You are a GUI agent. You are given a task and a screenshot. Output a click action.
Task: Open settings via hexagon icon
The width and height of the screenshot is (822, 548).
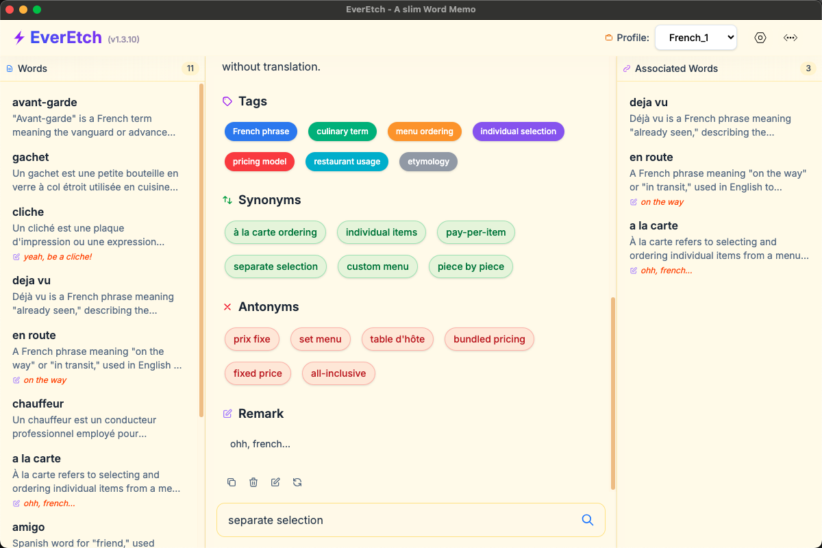click(x=760, y=38)
